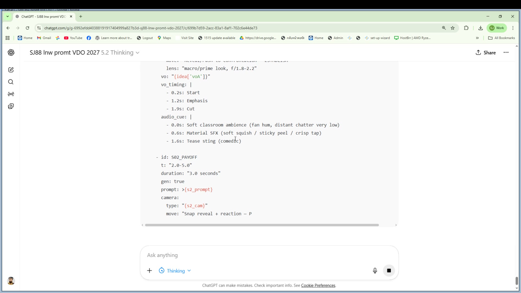Open the audio broadcast icon in the sidebar
This screenshot has height=293, width=521.
coord(11,94)
